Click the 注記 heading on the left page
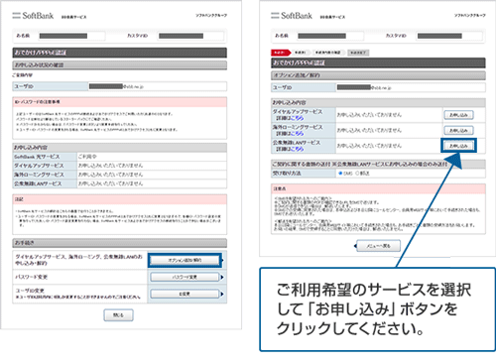This screenshot has width=496, height=363. click(x=19, y=199)
